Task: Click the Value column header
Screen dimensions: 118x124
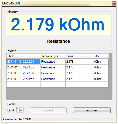Action: 79,56
